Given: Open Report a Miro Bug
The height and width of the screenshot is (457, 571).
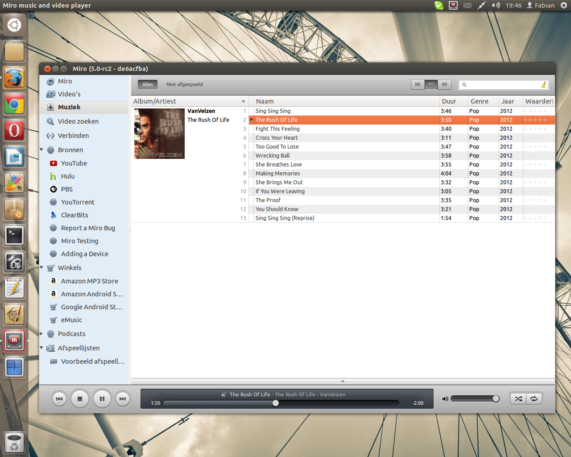Looking at the screenshot, I should (84, 228).
